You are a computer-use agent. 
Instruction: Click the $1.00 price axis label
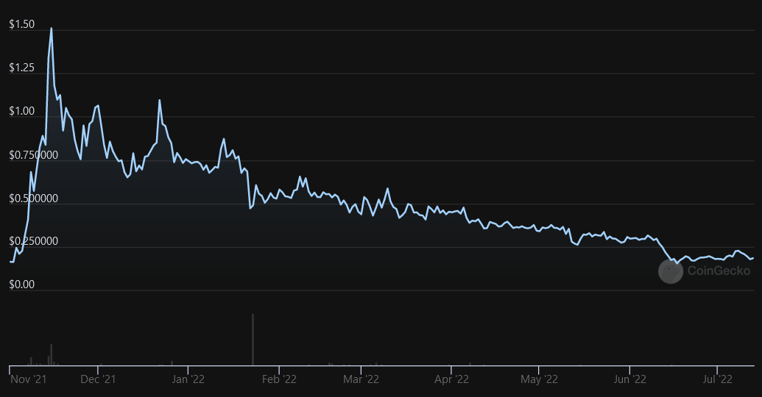22,111
